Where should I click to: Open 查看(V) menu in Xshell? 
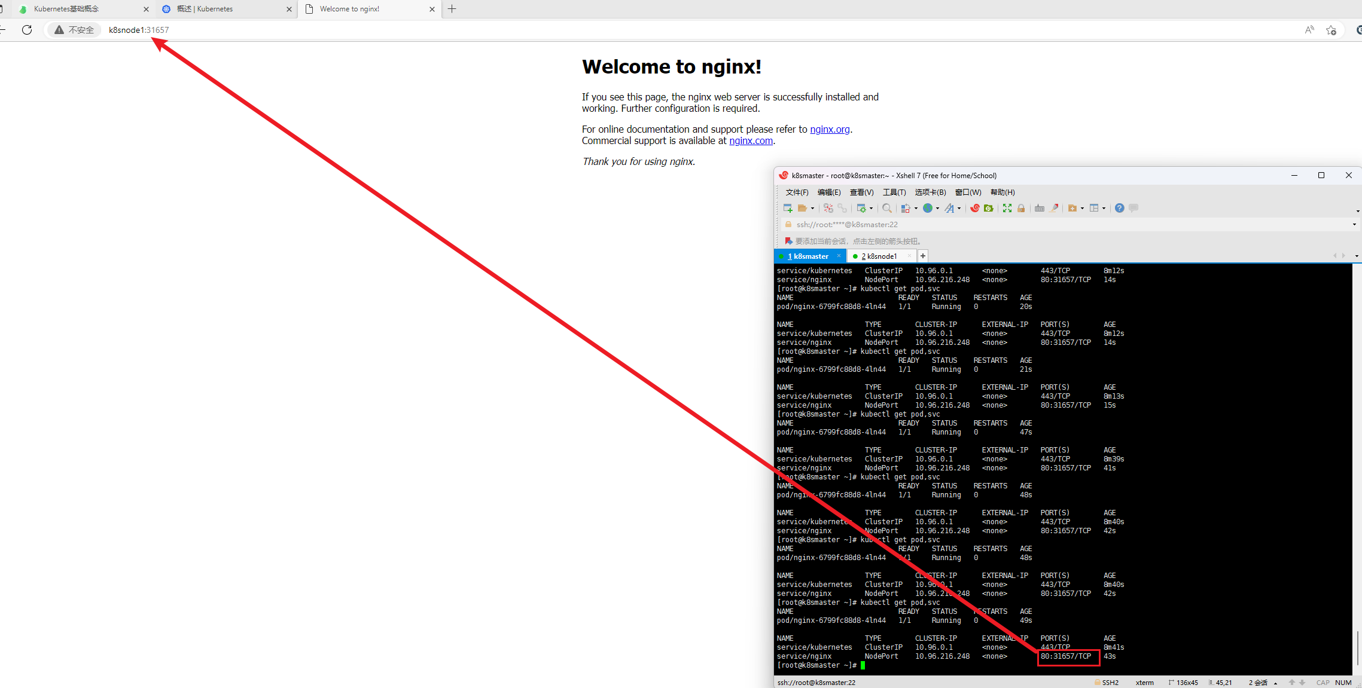pos(861,192)
